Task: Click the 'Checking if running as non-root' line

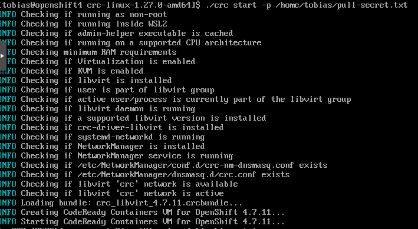Action: pos(83,14)
